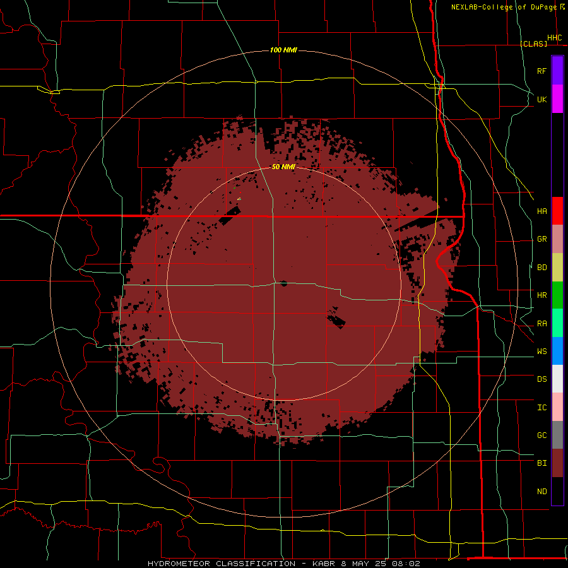
Task: Click the ND black legend swatch
Action: [557, 491]
